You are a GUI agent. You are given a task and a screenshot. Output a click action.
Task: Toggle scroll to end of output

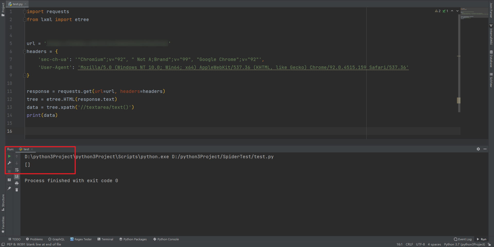tap(17, 176)
